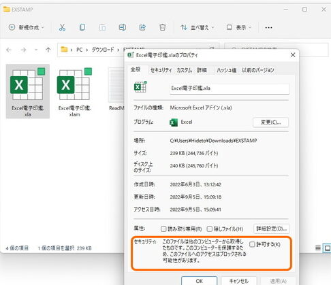The width and height of the screenshot is (331, 285).
Task: Check the 許可する(K) unblock checkbox
Action: (252, 244)
